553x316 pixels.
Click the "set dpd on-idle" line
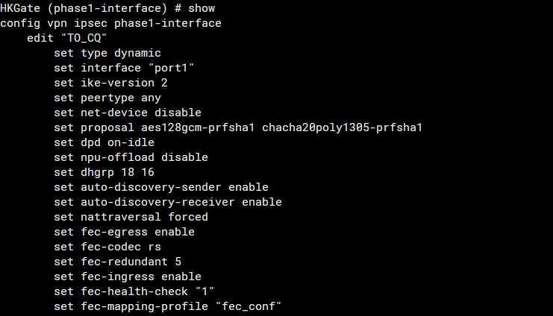pyautogui.click(x=104, y=142)
